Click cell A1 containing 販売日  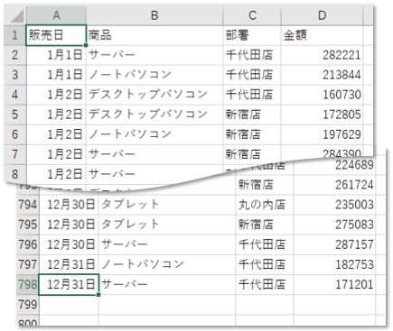point(56,35)
